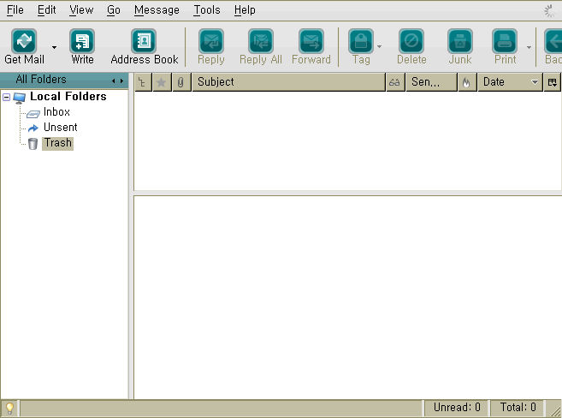Image resolution: width=562 pixels, height=418 pixels.
Task: Select the Inbox folder
Action: (x=56, y=112)
